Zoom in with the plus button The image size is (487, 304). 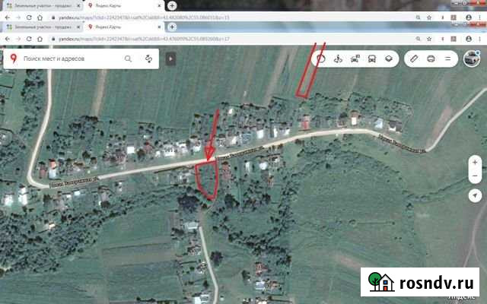(474, 162)
